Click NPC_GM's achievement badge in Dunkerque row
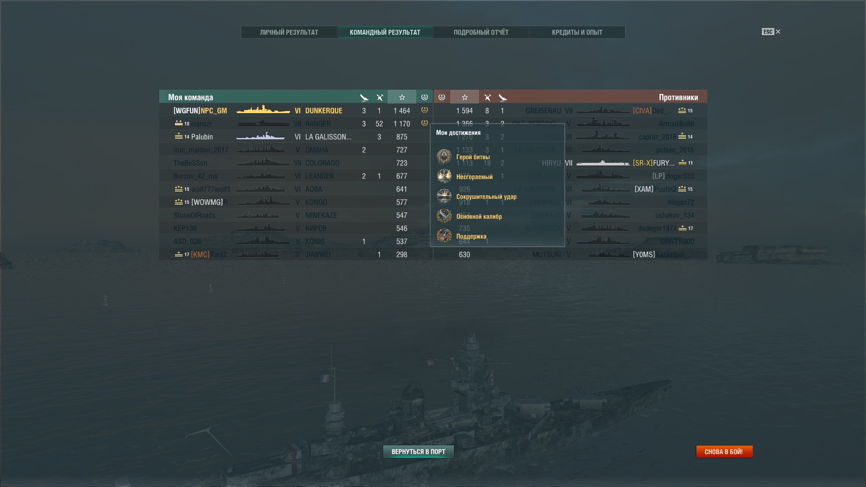The image size is (866, 487). click(x=424, y=110)
